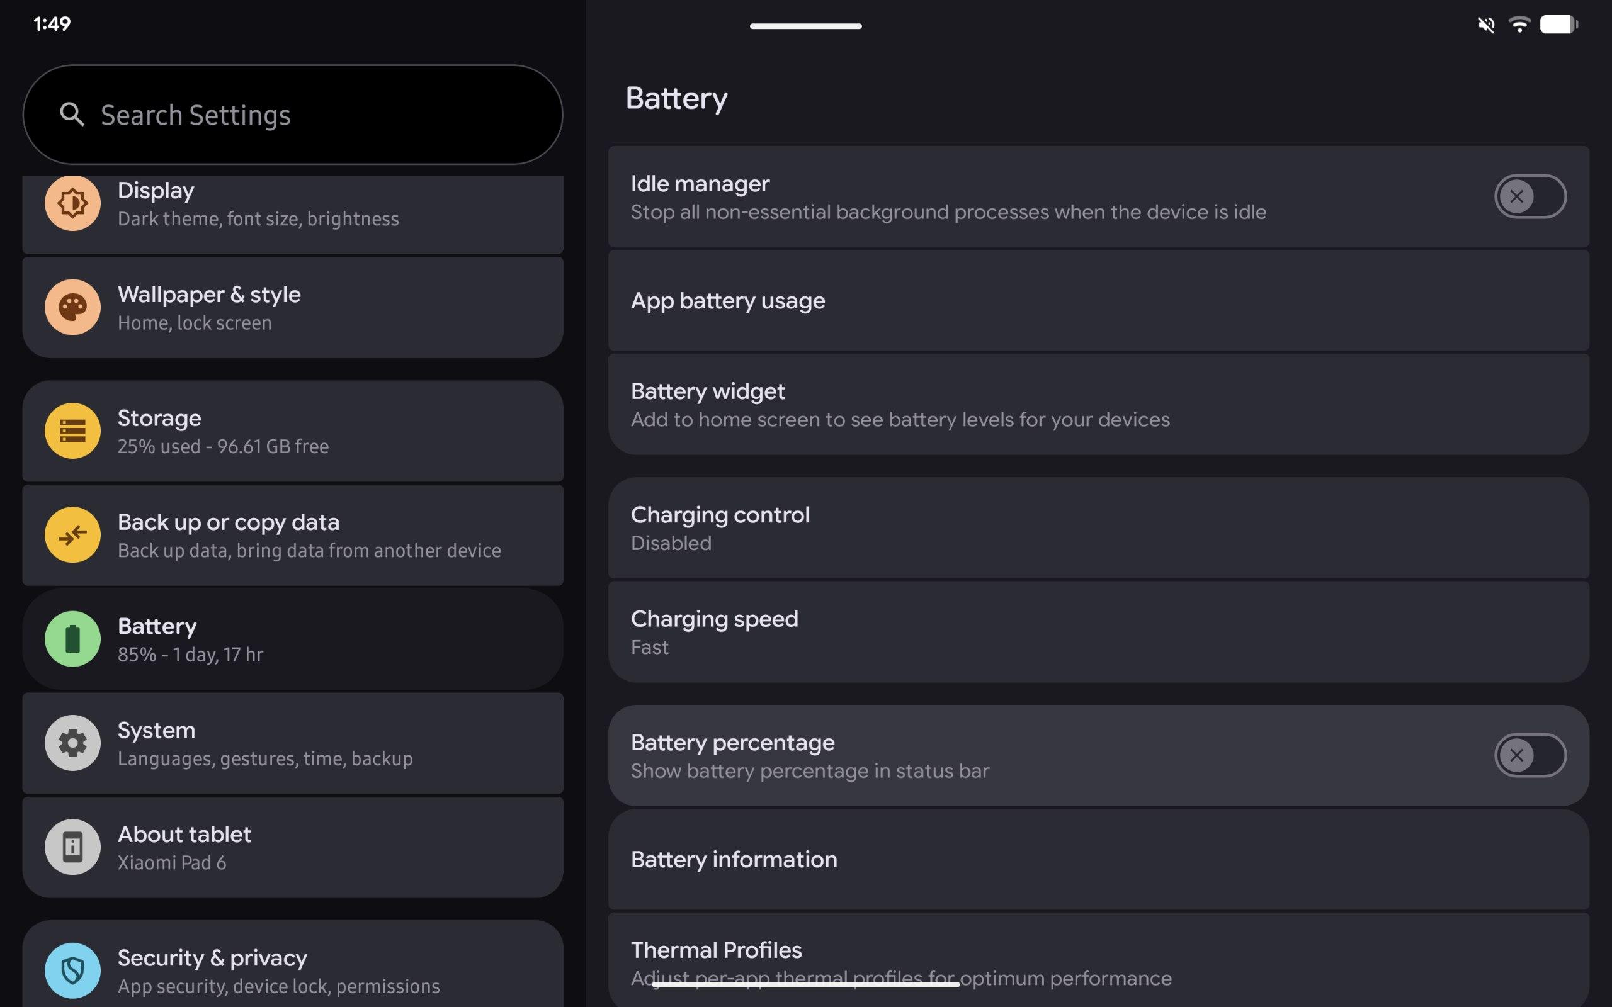Image resolution: width=1612 pixels, height=1007 pixels.
Task: Click the Display brightness icon
Action: [x=72, y=203]
